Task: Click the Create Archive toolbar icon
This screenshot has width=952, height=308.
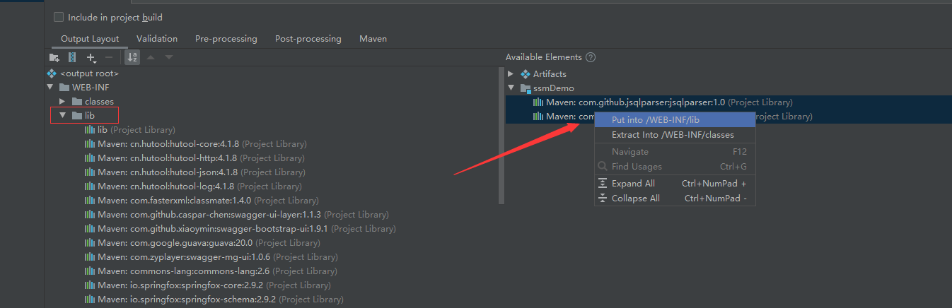Action: pos(72,57)
